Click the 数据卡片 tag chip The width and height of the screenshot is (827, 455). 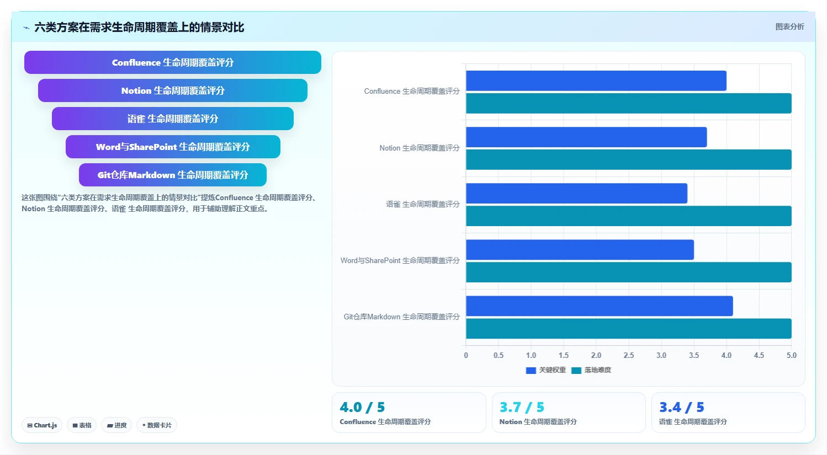157,425
